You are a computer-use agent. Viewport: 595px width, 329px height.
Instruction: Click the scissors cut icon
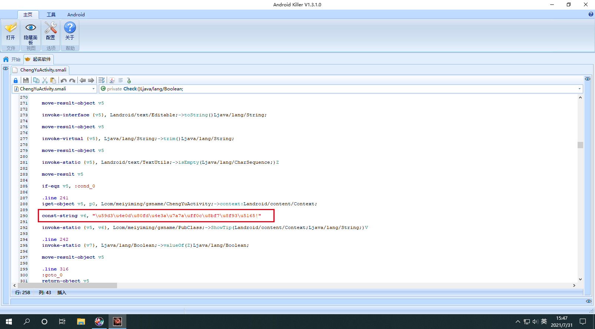(45, 80)
